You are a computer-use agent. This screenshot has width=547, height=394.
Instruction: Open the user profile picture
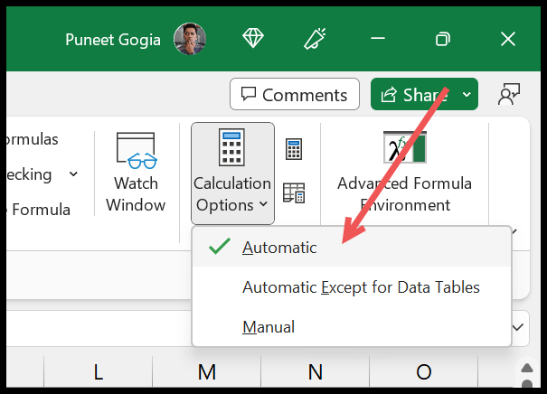pos(189,39)
